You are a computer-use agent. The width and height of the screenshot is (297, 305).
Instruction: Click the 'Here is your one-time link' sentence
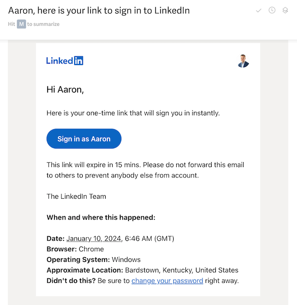(133, 113)
